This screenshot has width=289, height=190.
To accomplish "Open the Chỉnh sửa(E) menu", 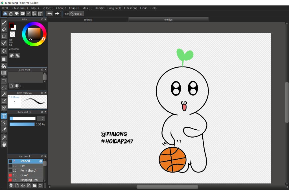I will (x=20, y=8).
